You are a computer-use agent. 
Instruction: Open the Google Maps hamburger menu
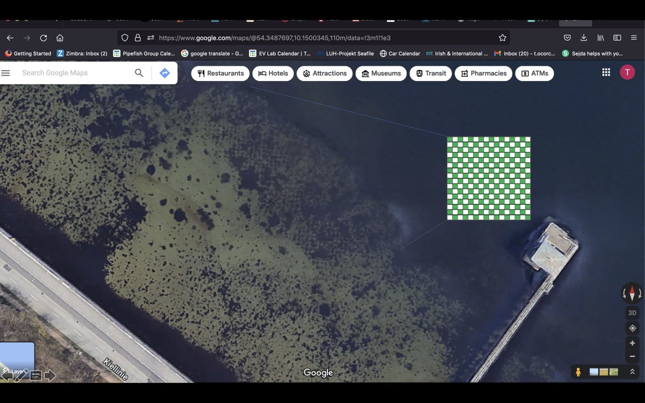(5, 73)
